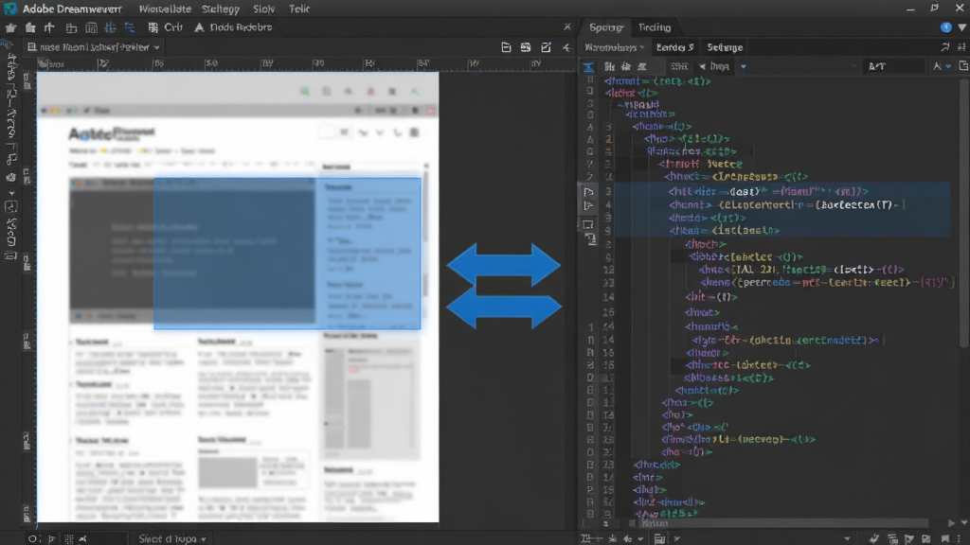Click the 'Sefiange' tab
Image resolution: width=970 pixels, height=545 pixels.
[725, 47]
